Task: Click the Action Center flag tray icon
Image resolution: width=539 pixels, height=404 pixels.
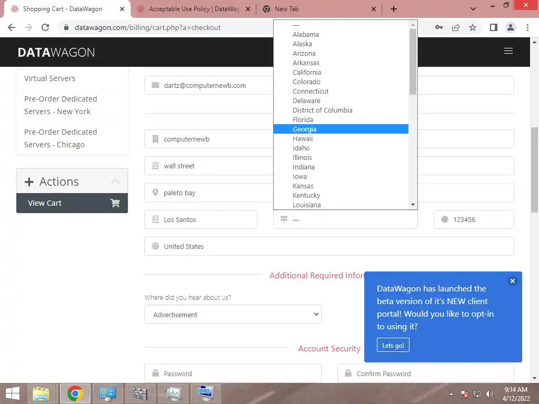Action: tap(464, 394)
